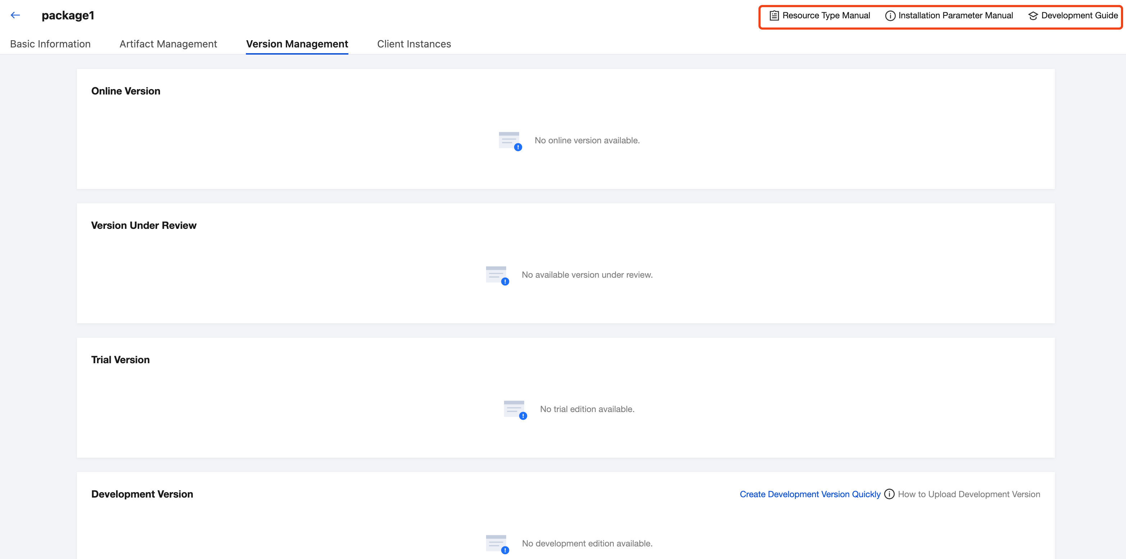
Task: Open the Artifact Management tab
Action: pyautogui.click(x=168, y=44)
